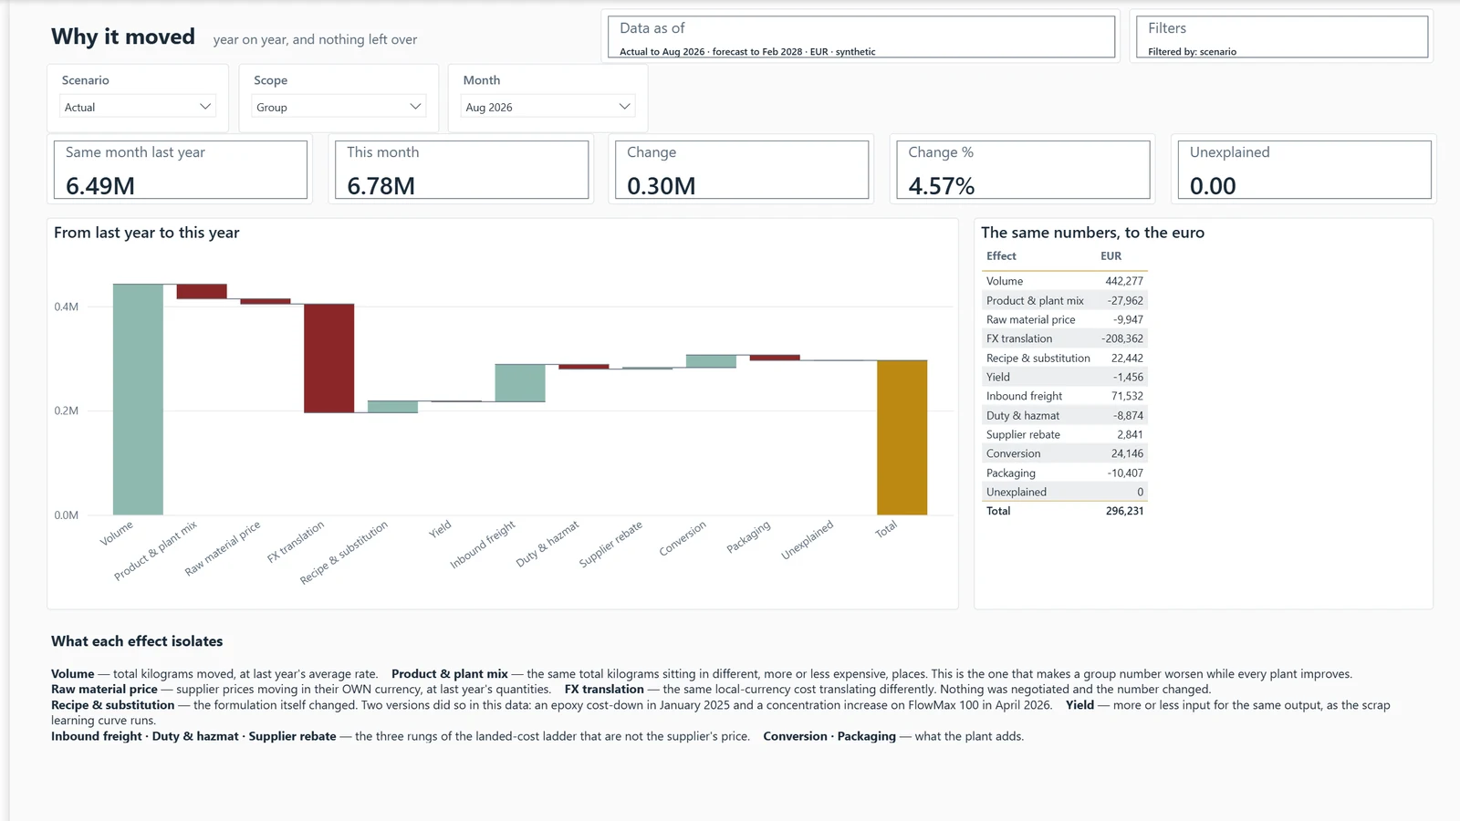Select the Change % 4.57% card
This screenshot has width=1460, height=821.
(1023, 170)
